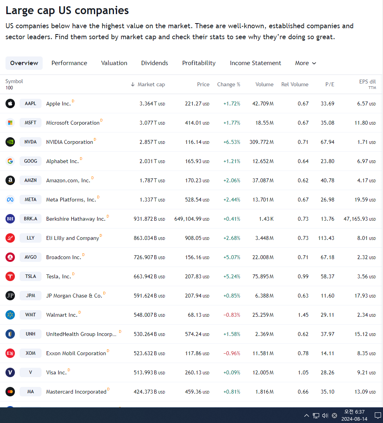
Task: Click the Meta Platforms logo icon
Action: click(10, 200)
